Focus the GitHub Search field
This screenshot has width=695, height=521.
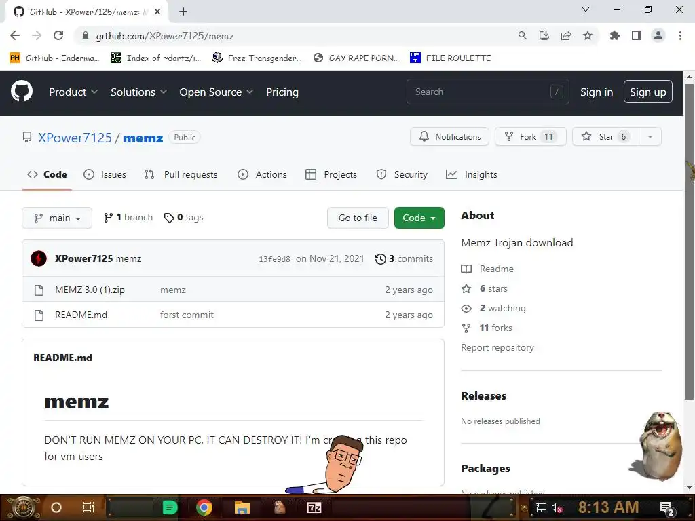(487, 92)
